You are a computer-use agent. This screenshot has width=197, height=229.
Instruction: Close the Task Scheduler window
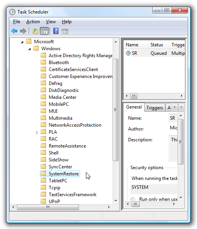coord(180,10)
